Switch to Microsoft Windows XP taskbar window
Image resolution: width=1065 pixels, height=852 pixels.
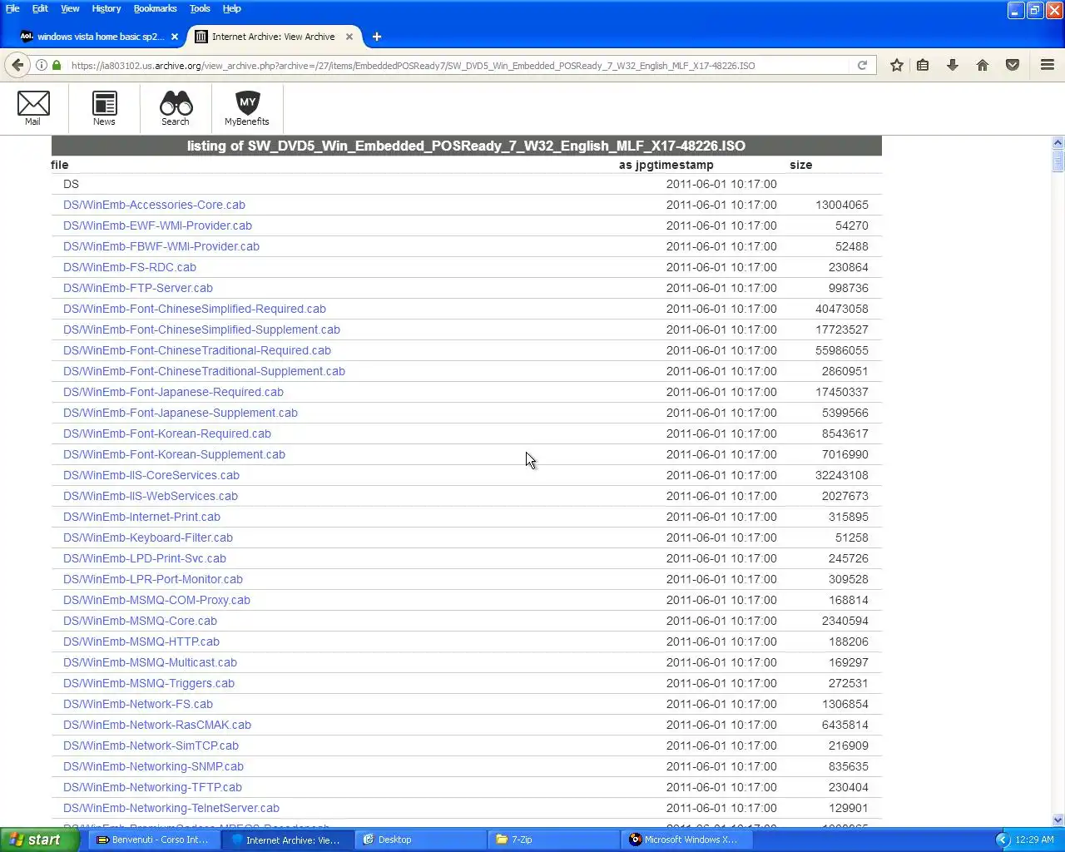[x=686, y=840]
